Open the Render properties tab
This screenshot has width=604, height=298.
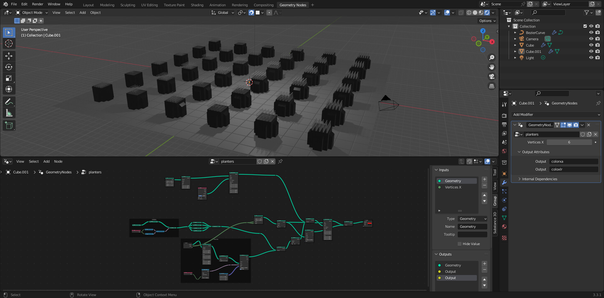pyautogui.click(x=504, y=116)
